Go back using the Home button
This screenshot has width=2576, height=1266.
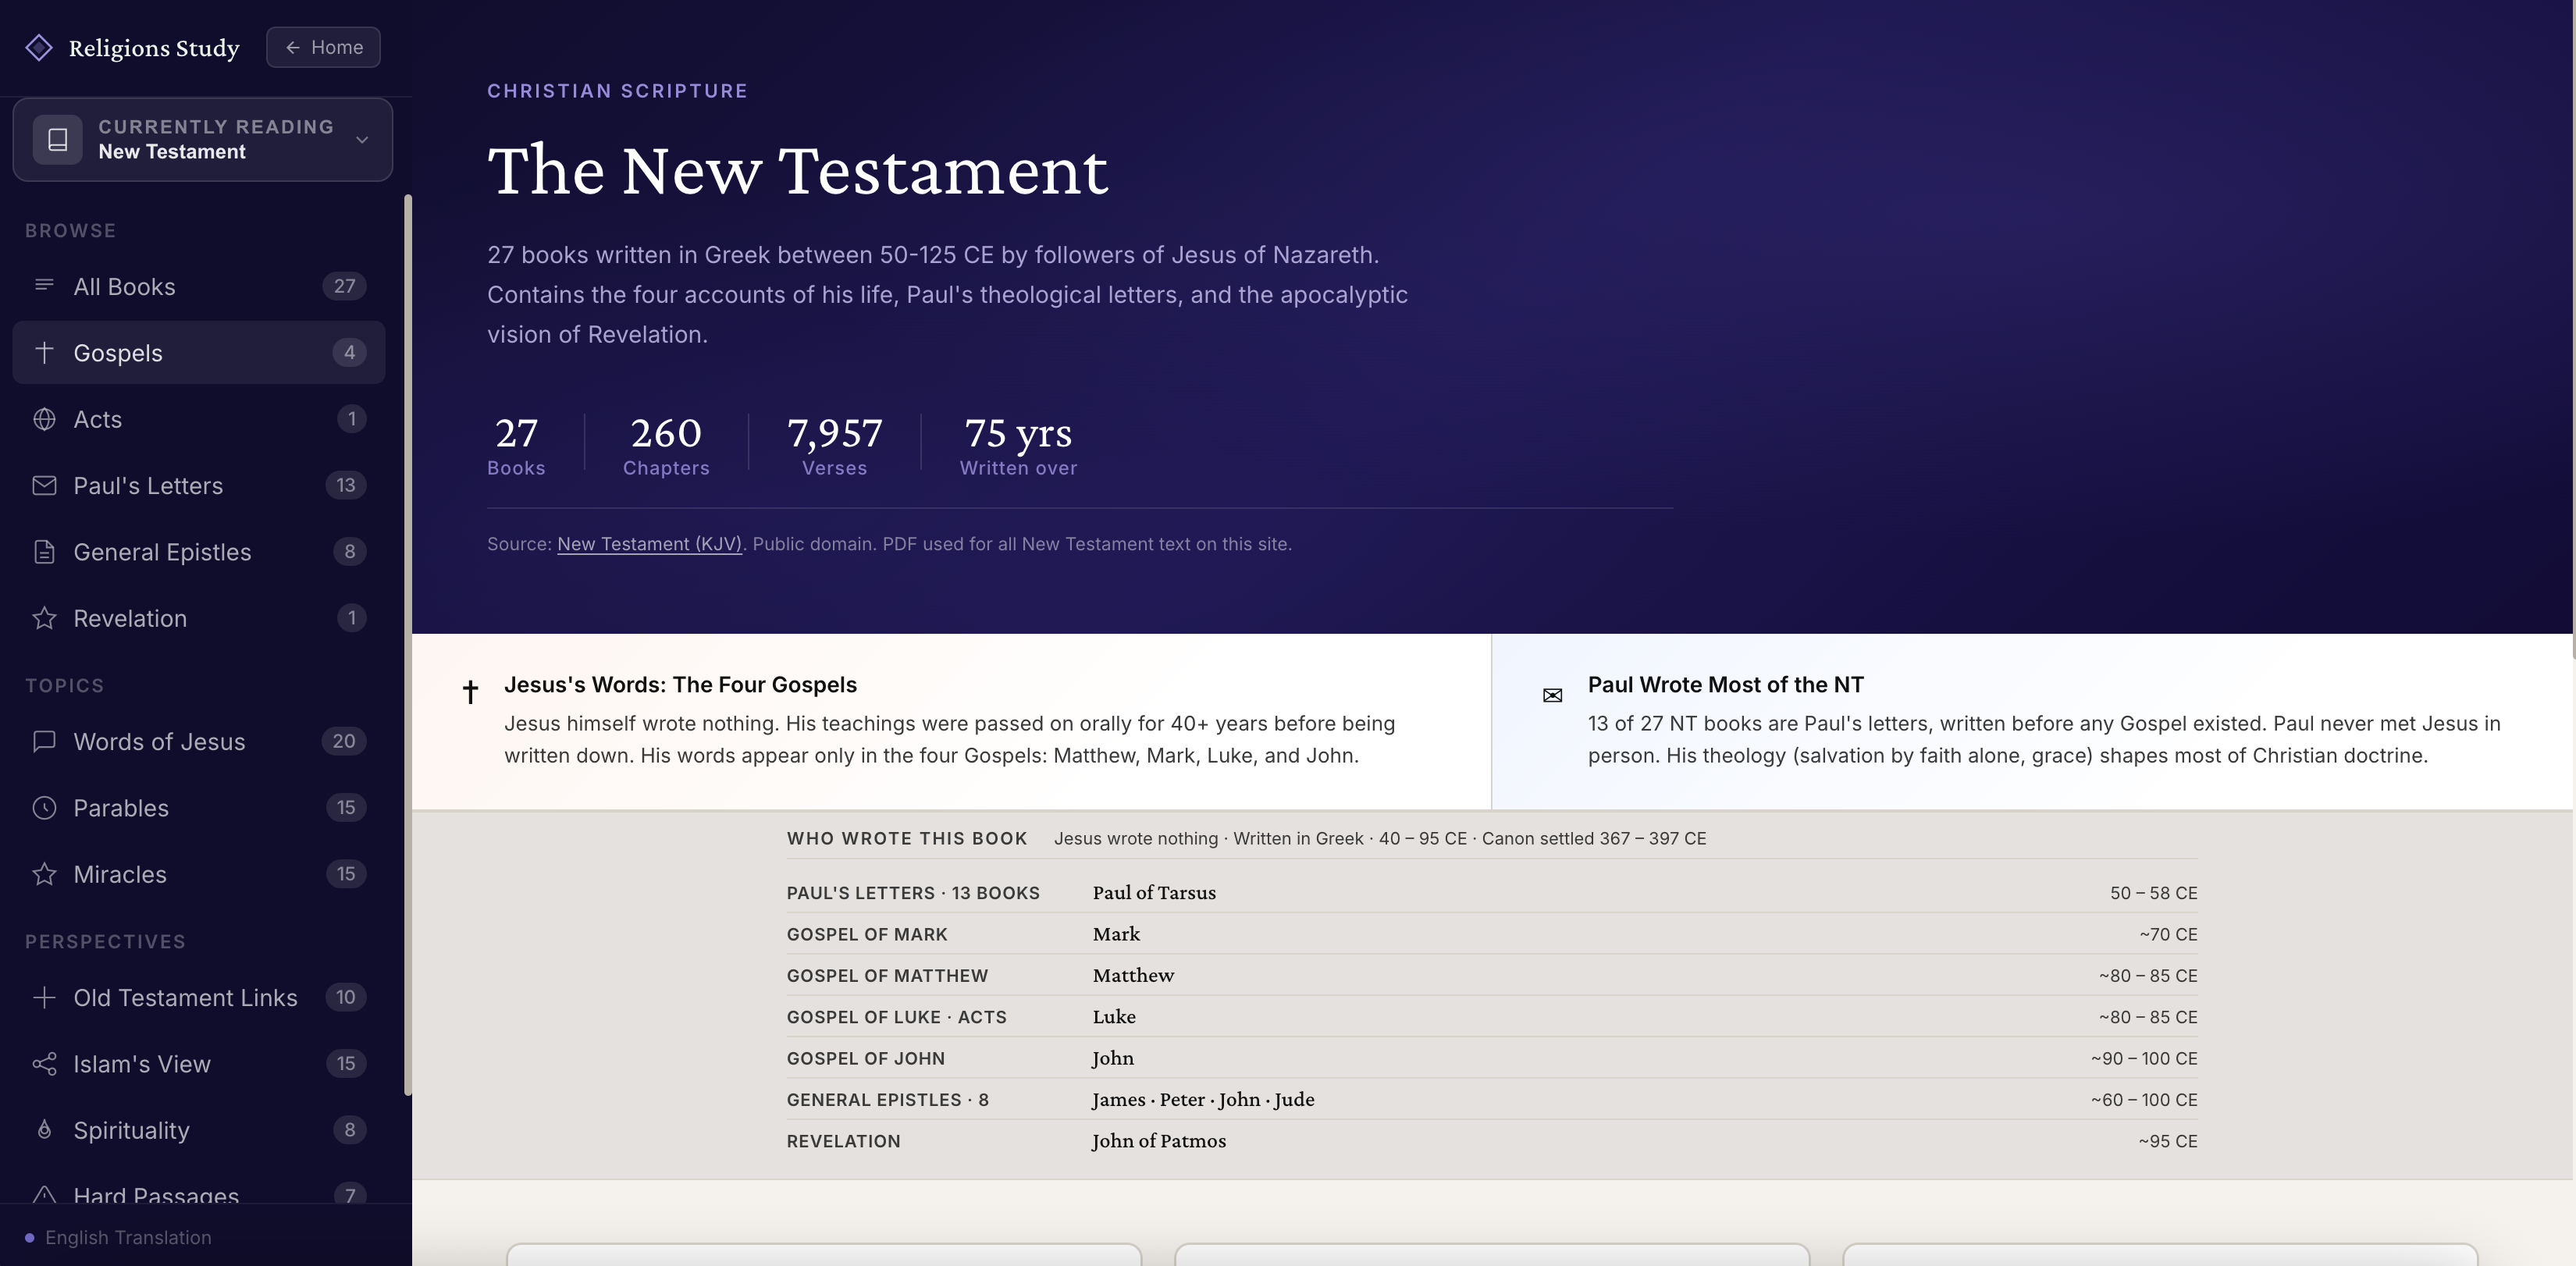(x=323, y=47)
